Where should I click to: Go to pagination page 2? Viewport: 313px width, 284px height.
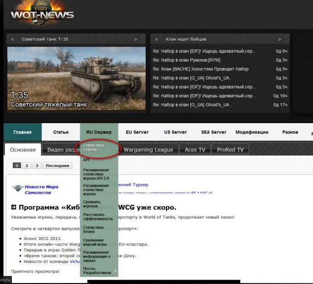pyautogui.click(x=27, y=165)
